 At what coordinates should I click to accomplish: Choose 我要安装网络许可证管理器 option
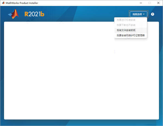pos(130,35)
